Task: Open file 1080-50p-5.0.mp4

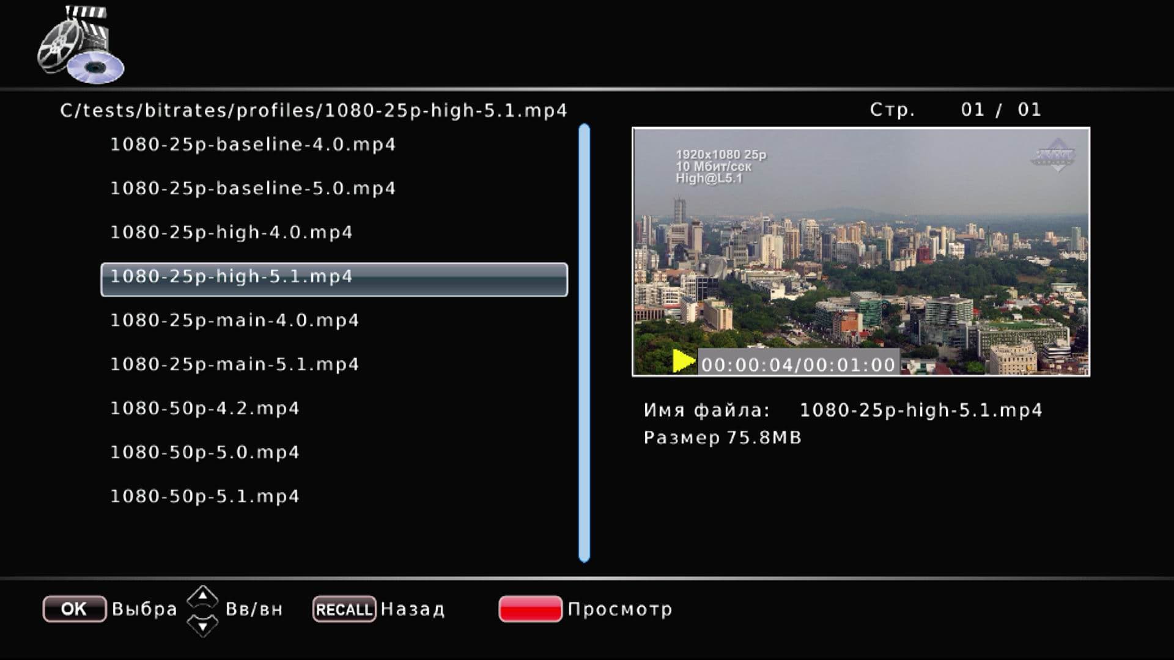Action: coord(204,453)
